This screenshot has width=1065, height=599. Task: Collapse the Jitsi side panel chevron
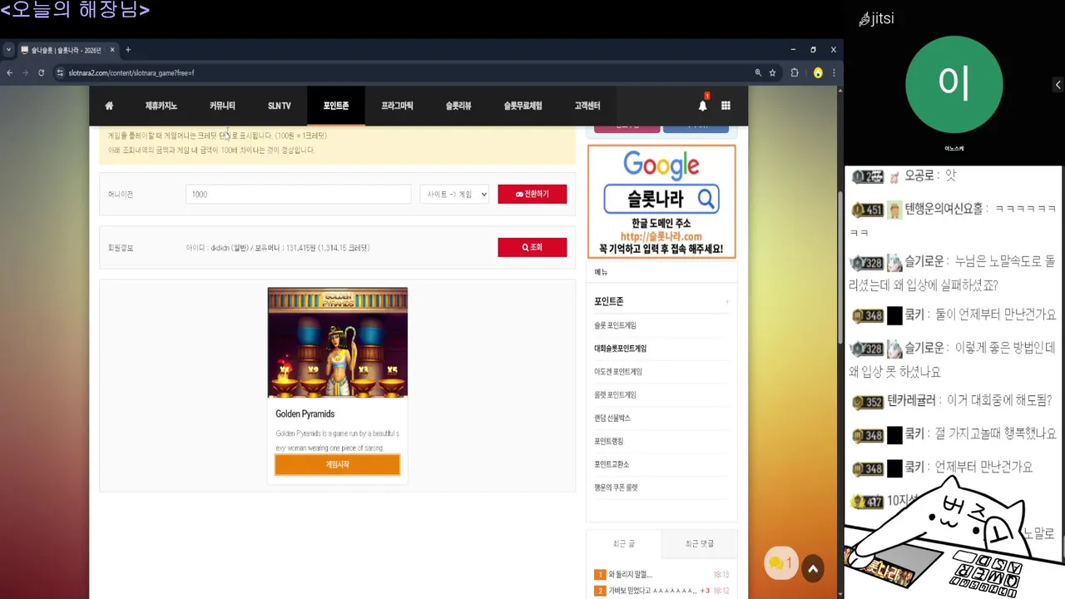click(x=1058, y=85)
